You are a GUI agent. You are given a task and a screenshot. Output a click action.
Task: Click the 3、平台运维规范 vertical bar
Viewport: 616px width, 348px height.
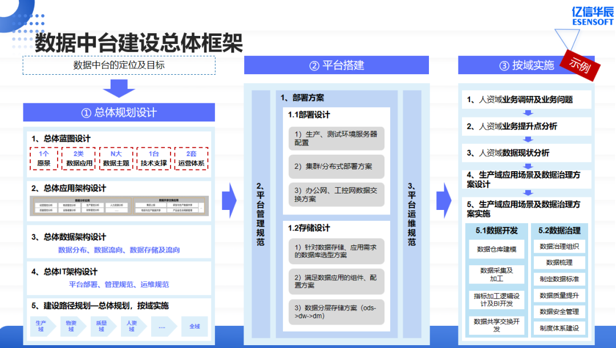click(412, 214)
